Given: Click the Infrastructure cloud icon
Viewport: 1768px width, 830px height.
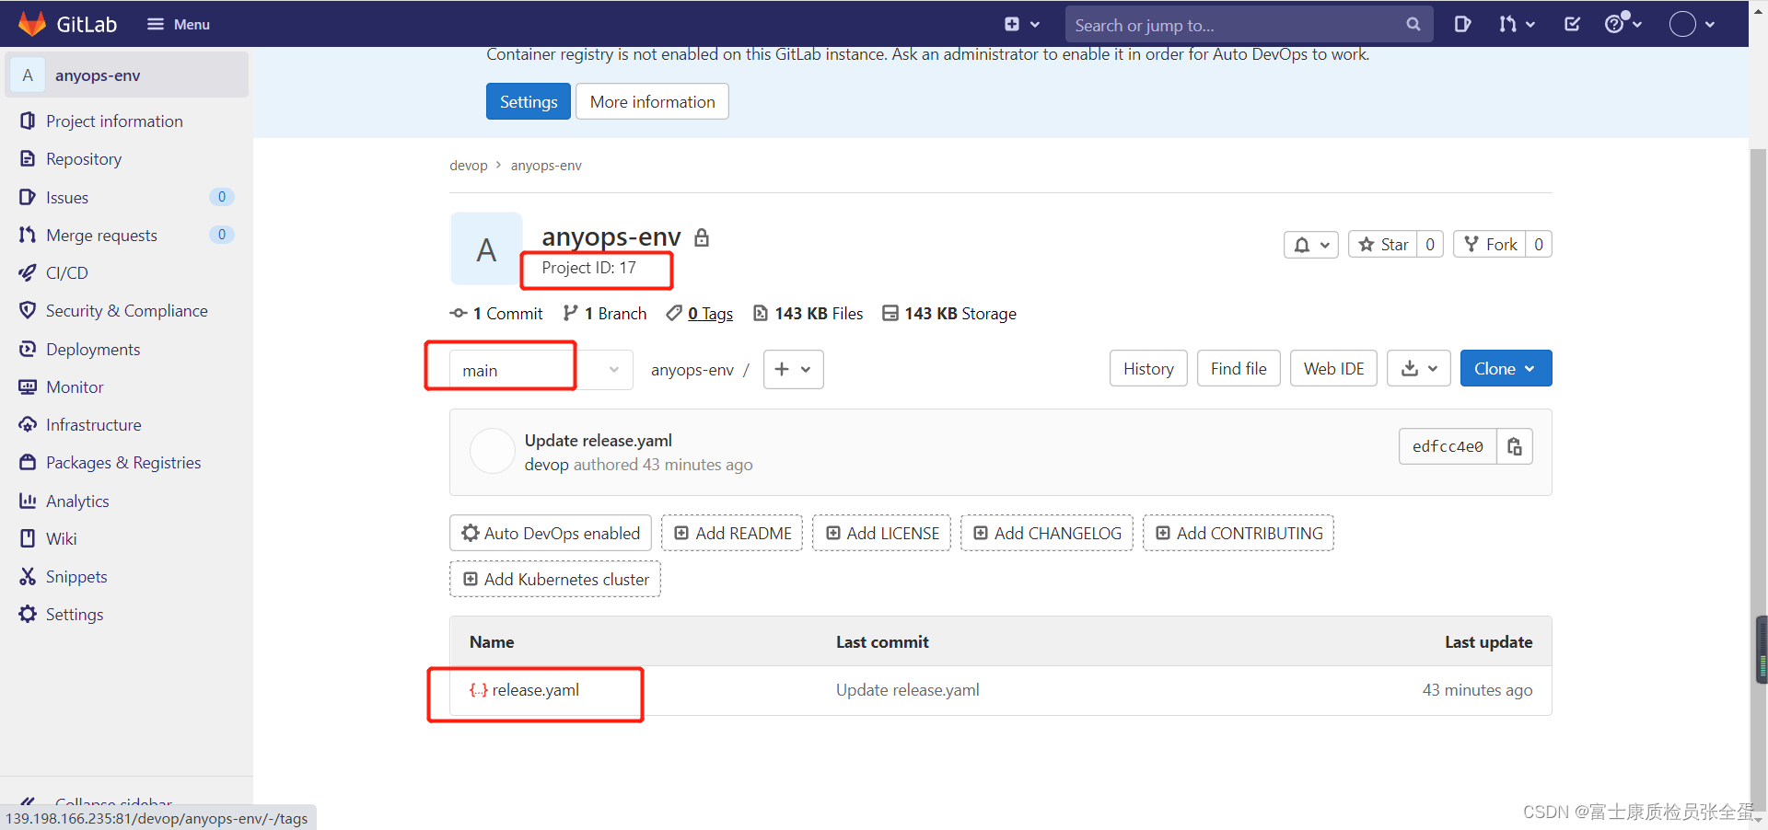Looking at the screenshot, I should click(28, 425).
